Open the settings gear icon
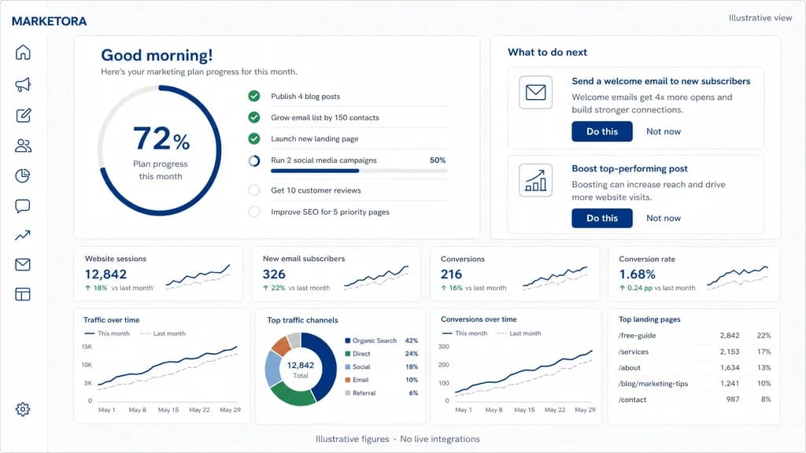The width and height of the screenshot is (806, 453). tap(23, 409)
